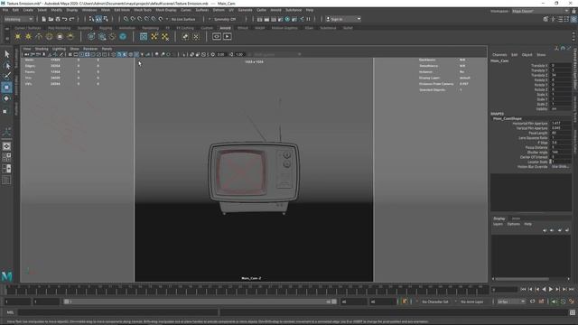Switch to the Arnold shelf tab
Viewport: 578px width, 325px height.
coord(225,28)
